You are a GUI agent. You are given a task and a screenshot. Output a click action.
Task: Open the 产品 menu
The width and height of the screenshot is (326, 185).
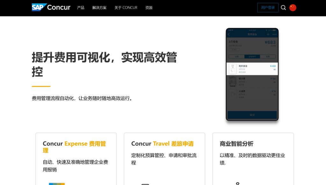click(81, 8)
